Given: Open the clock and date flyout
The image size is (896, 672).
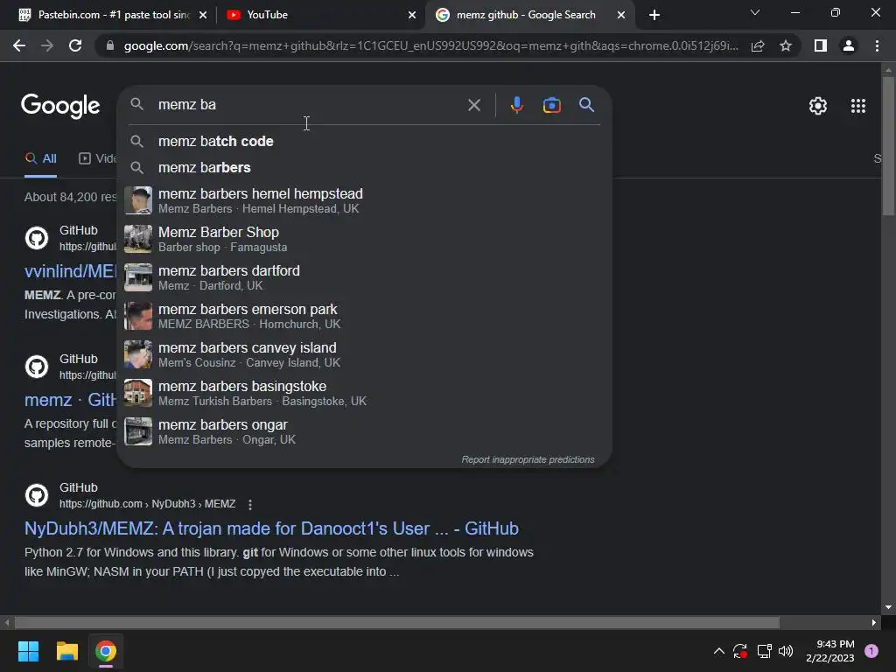Looking at the screenshot, I should click(829, 651).
